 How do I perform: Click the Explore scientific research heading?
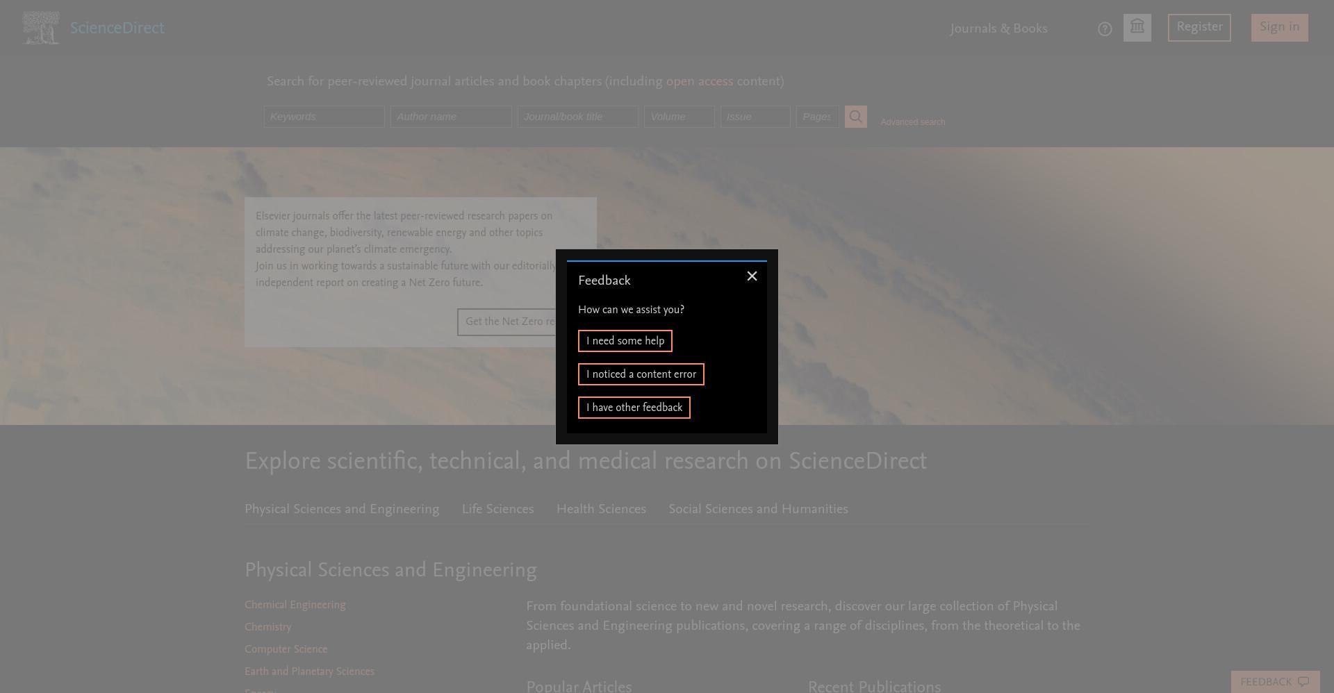tap(586, 462)
